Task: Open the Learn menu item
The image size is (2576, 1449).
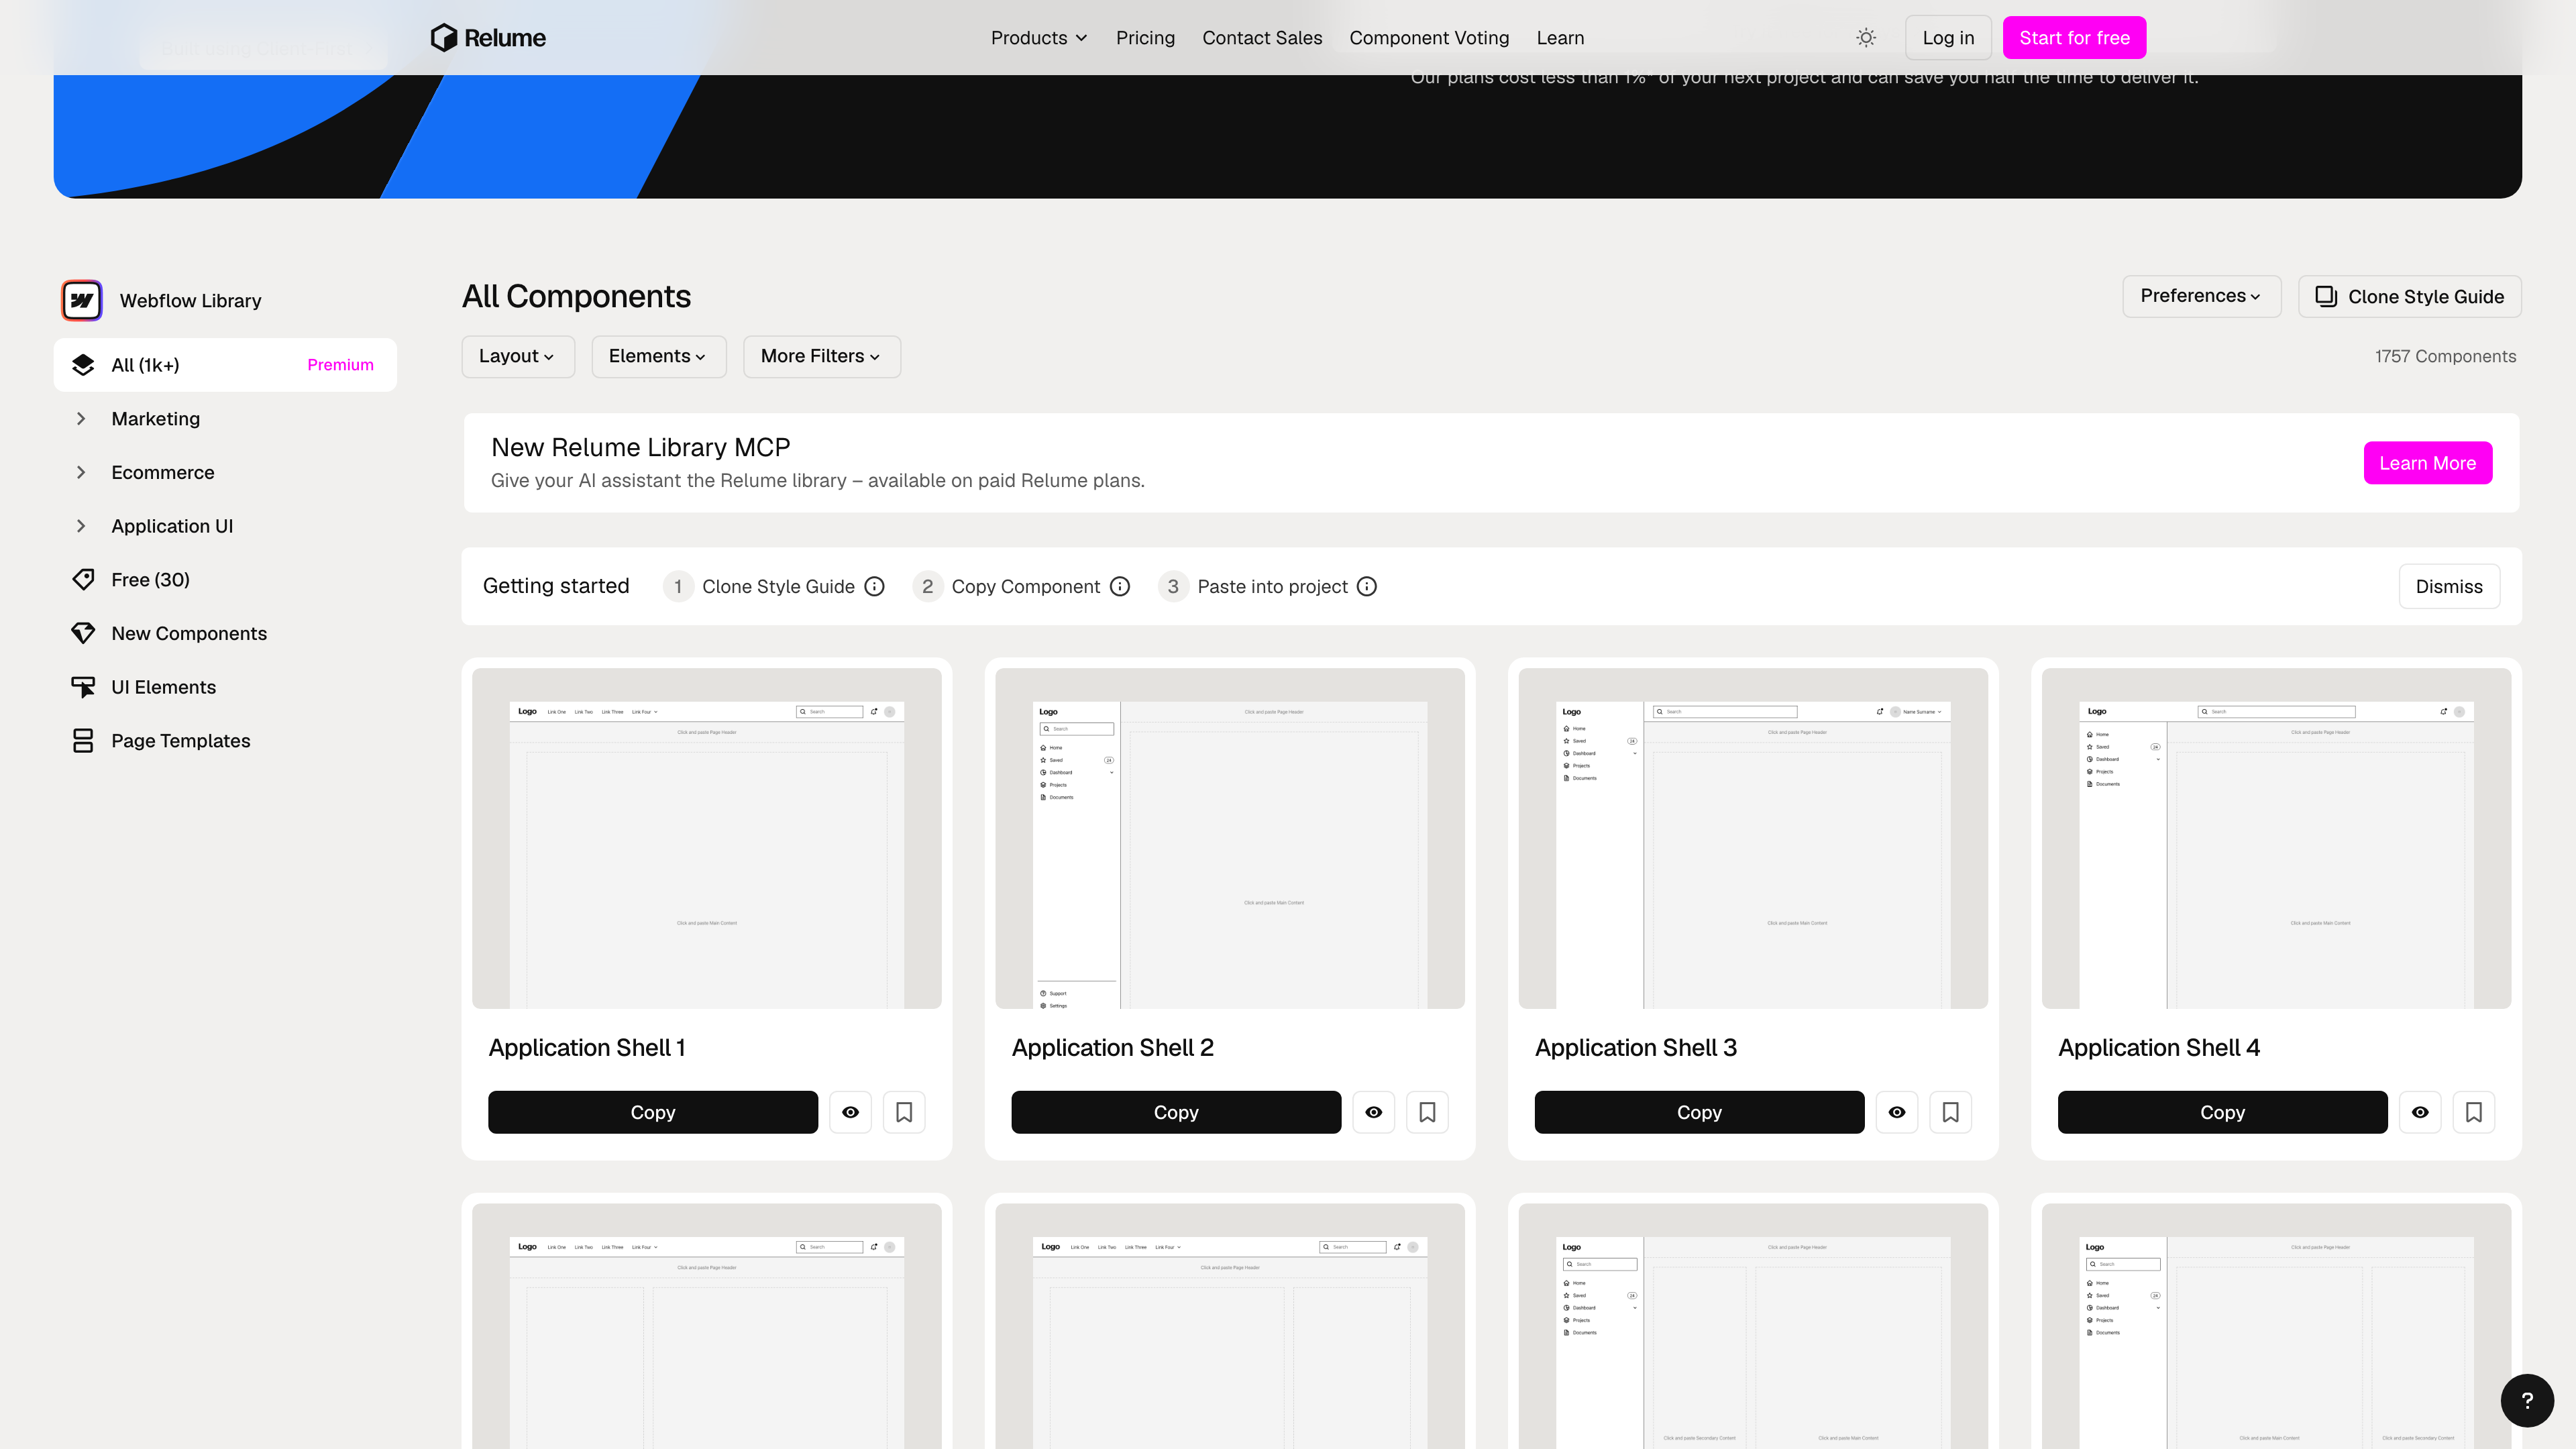Action: pos(1560,38)
